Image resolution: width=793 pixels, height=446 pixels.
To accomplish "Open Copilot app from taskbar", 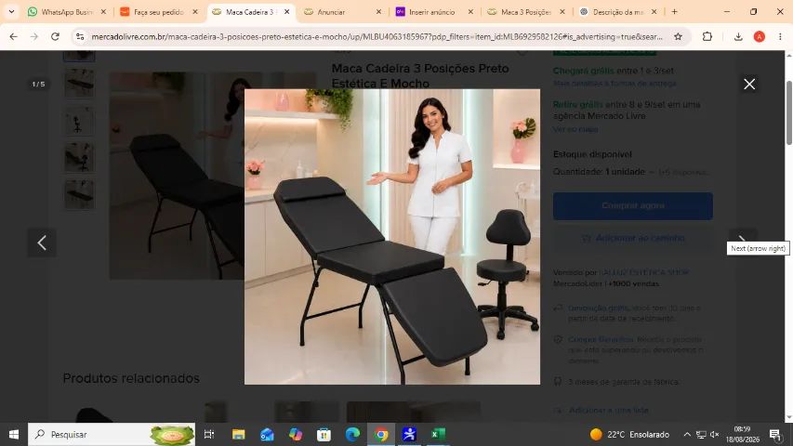I will click(296, 434).
